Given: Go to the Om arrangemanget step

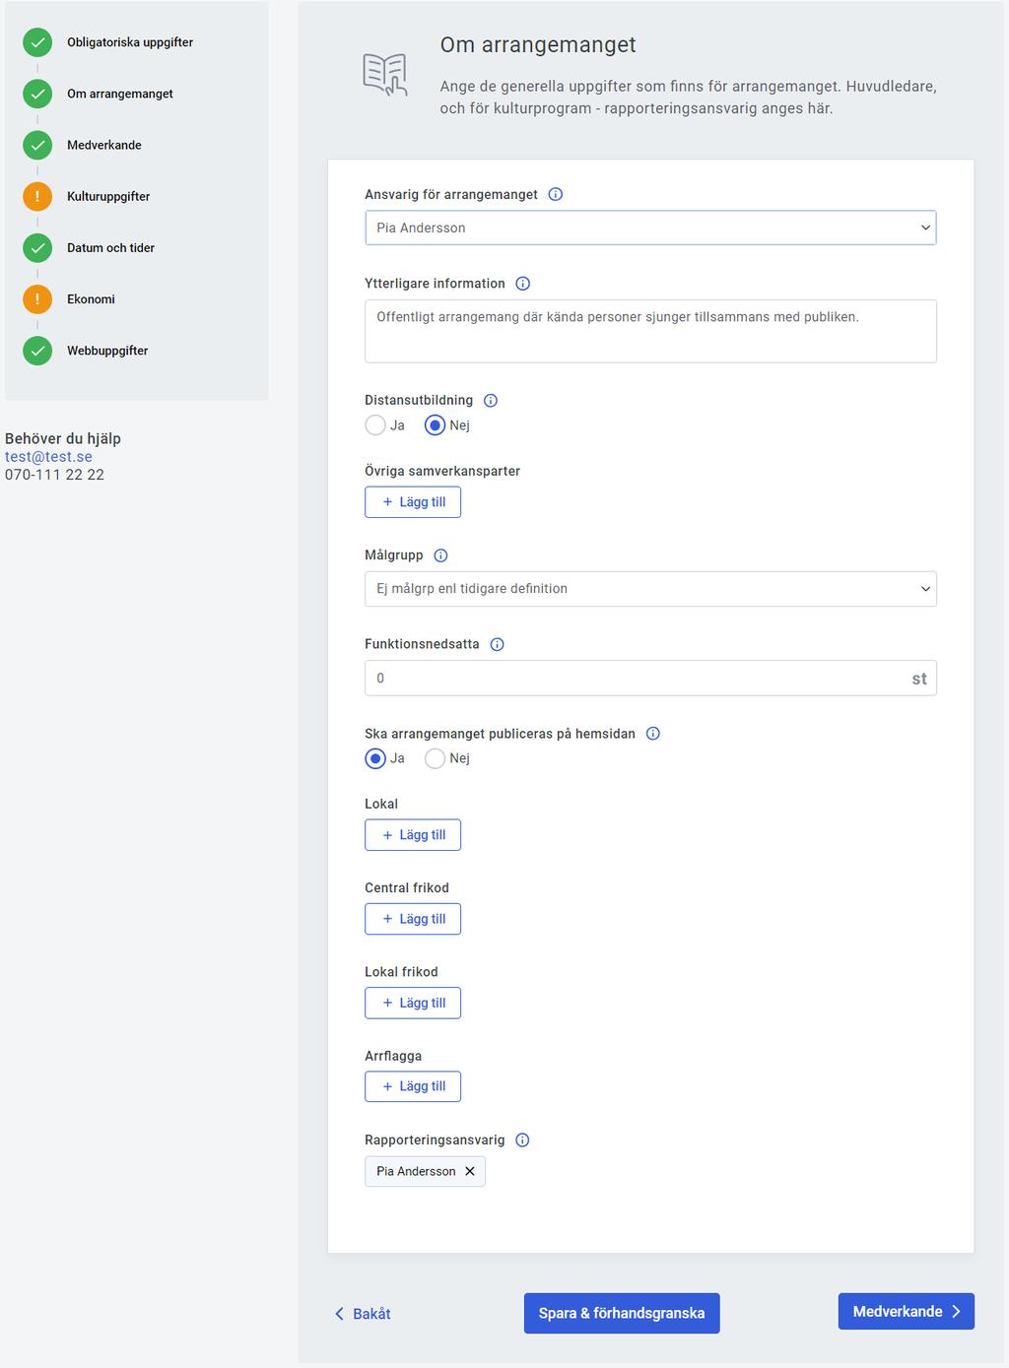Looking at the screenshot, I should pyautogui.click(x=120, y=94).
